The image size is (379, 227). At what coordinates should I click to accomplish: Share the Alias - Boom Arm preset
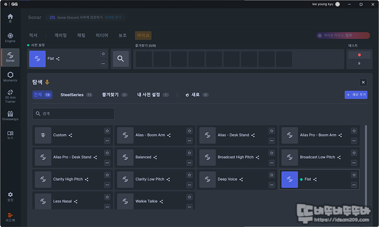(x=169, y=135)
